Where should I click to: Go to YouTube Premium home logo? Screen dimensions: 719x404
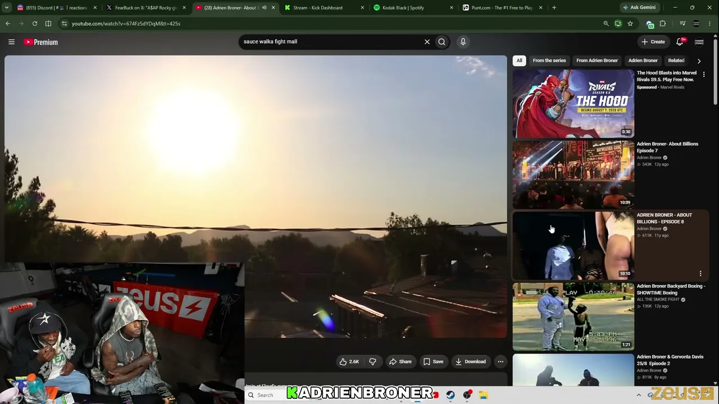click(x=40, y=42)
